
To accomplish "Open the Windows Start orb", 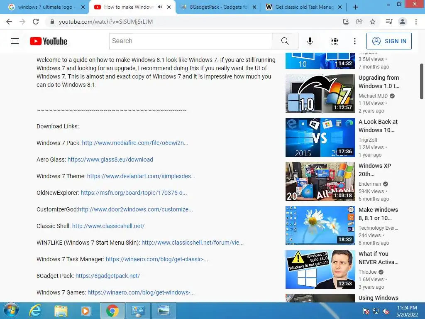I will click(x=11, y=310).
